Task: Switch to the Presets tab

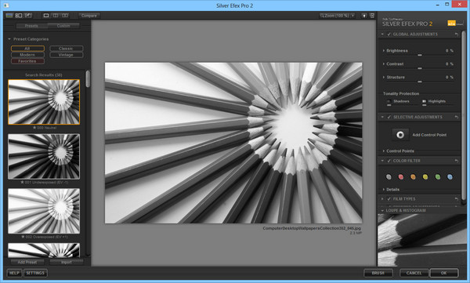Action: point(31,26)
